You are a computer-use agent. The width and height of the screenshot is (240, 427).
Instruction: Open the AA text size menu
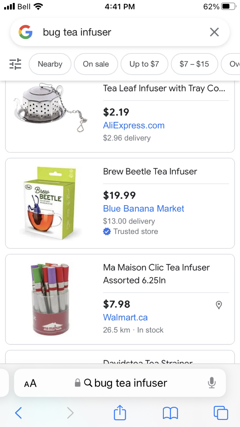(30, 383)
